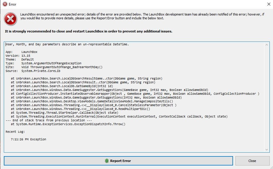Select the 'Version: 13.15' line
The height and width of the screenshot is (169, 273).
point(18,56)
